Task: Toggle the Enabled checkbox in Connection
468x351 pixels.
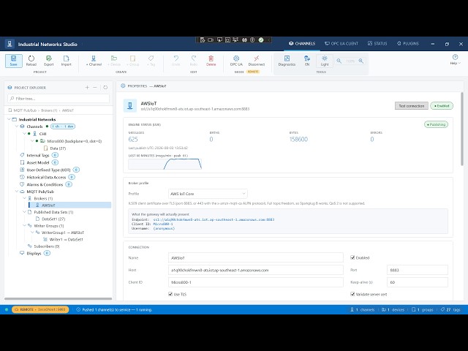Action: [352, 257]
